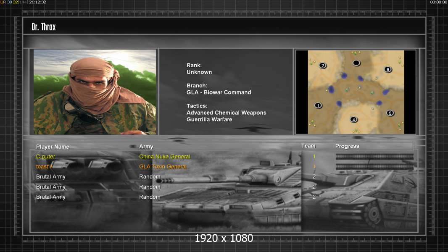The height and width of the screenshot is (252, 448).
Task: Click the Tactics: label
Action: [197, 106]
